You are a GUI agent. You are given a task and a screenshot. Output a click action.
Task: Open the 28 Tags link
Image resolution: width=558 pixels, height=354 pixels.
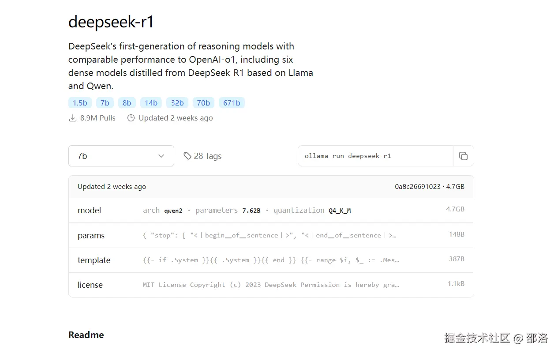(x=207, y=156)
